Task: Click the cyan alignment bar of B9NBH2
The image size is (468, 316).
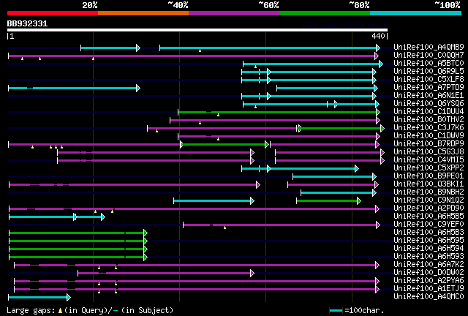Action: (x=339, y=193)
